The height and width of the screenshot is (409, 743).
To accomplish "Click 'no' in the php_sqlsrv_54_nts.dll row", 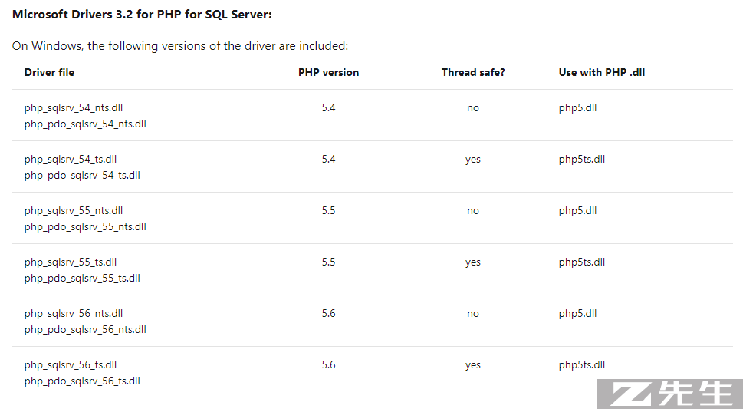I will [x=473, y=109].
